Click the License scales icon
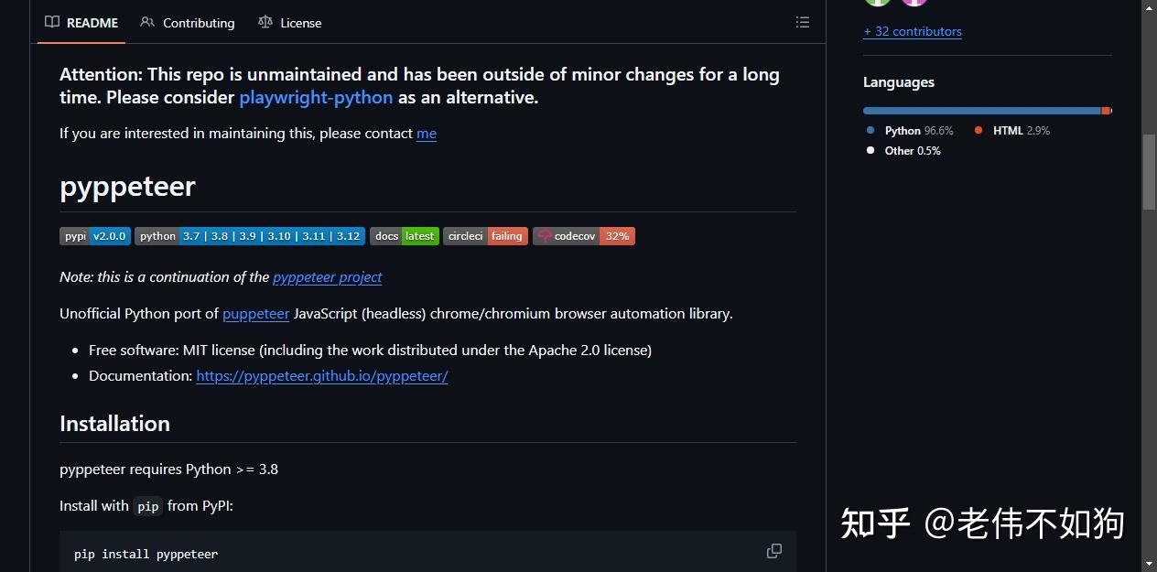 pyautogui.click(x=265, y=22)
